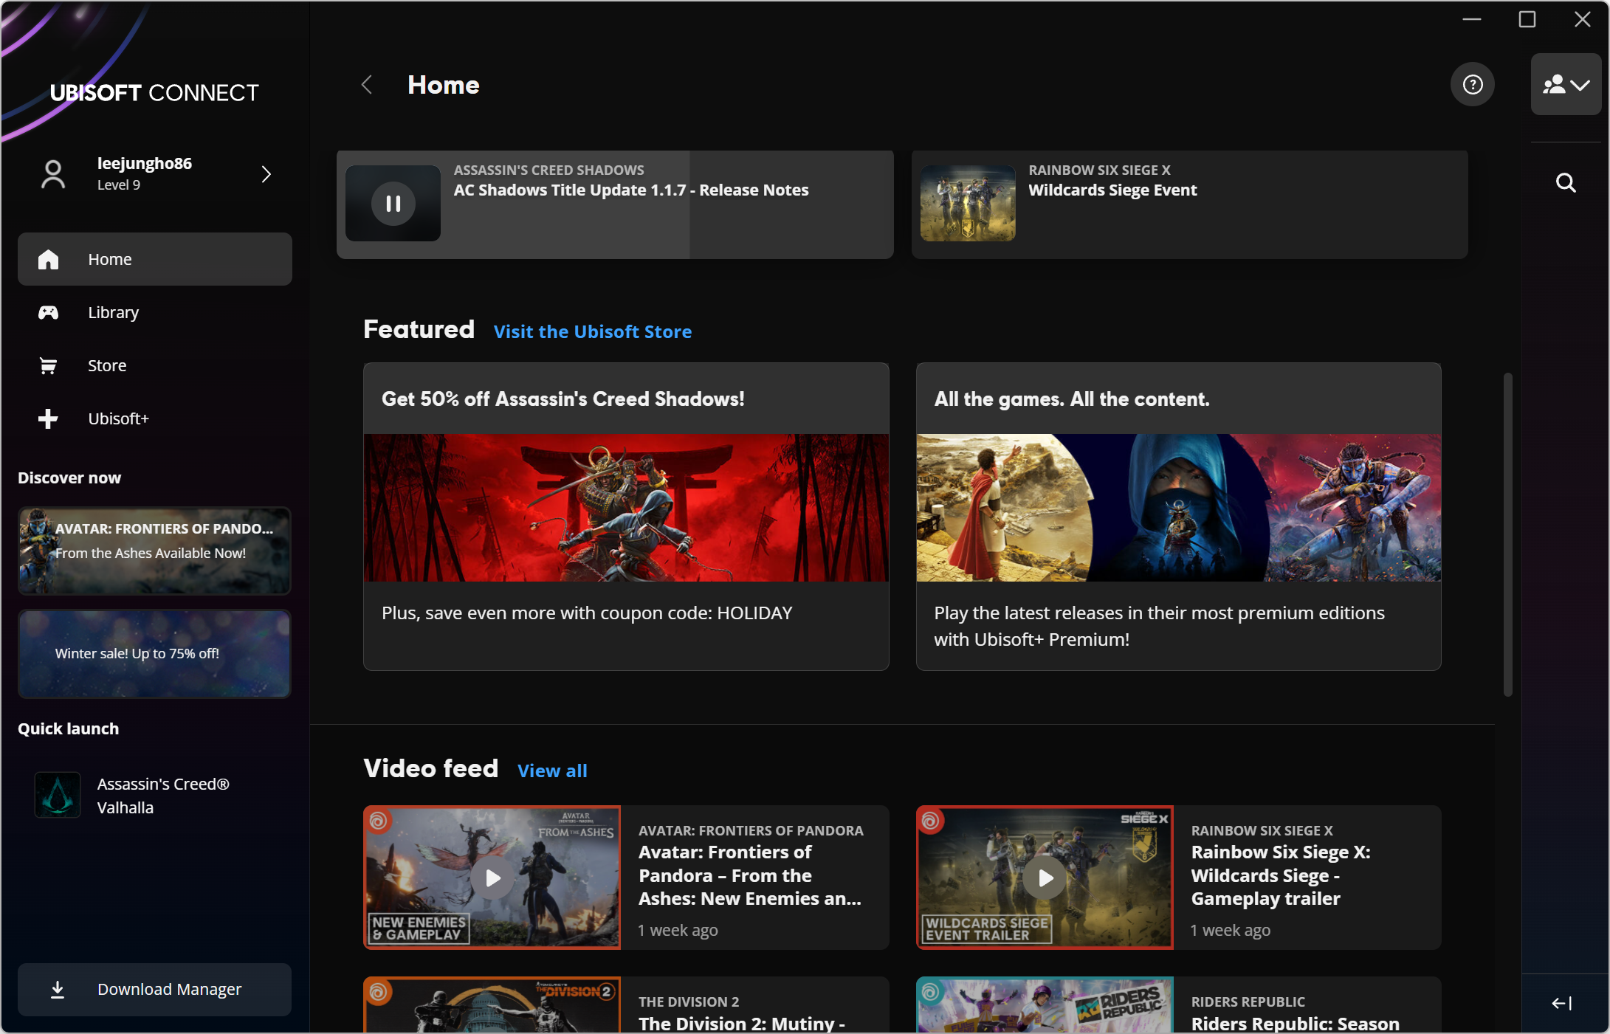This screenshot has width=1610, height=1034.
Task: Pause the AC Shadows news carousel
Action: tap(393, 203)
